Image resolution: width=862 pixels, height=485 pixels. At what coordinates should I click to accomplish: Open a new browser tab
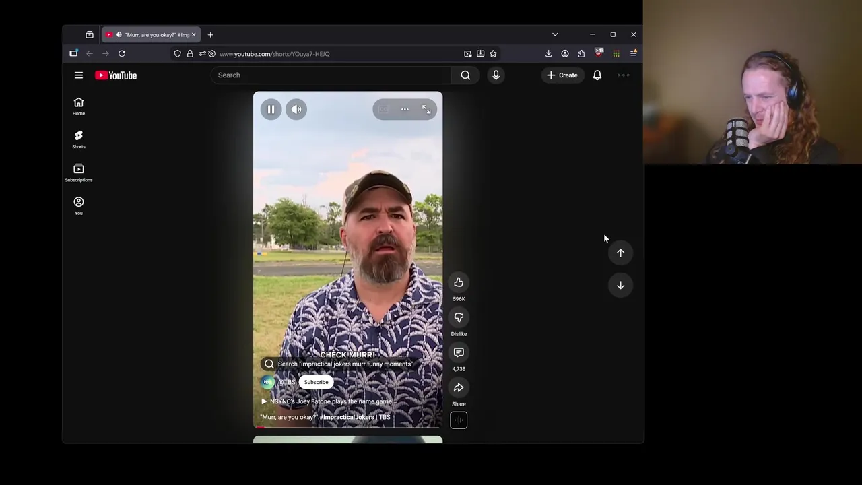coord(210,35)
